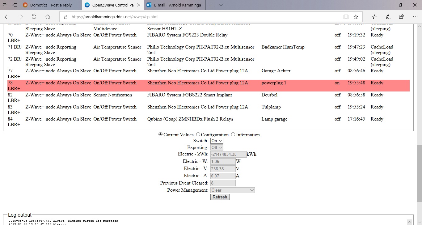Screen dimensions: 422x225
Task: Click the Sensor Notification type cell
Action: pyautogui.click(x=113, y=95)
